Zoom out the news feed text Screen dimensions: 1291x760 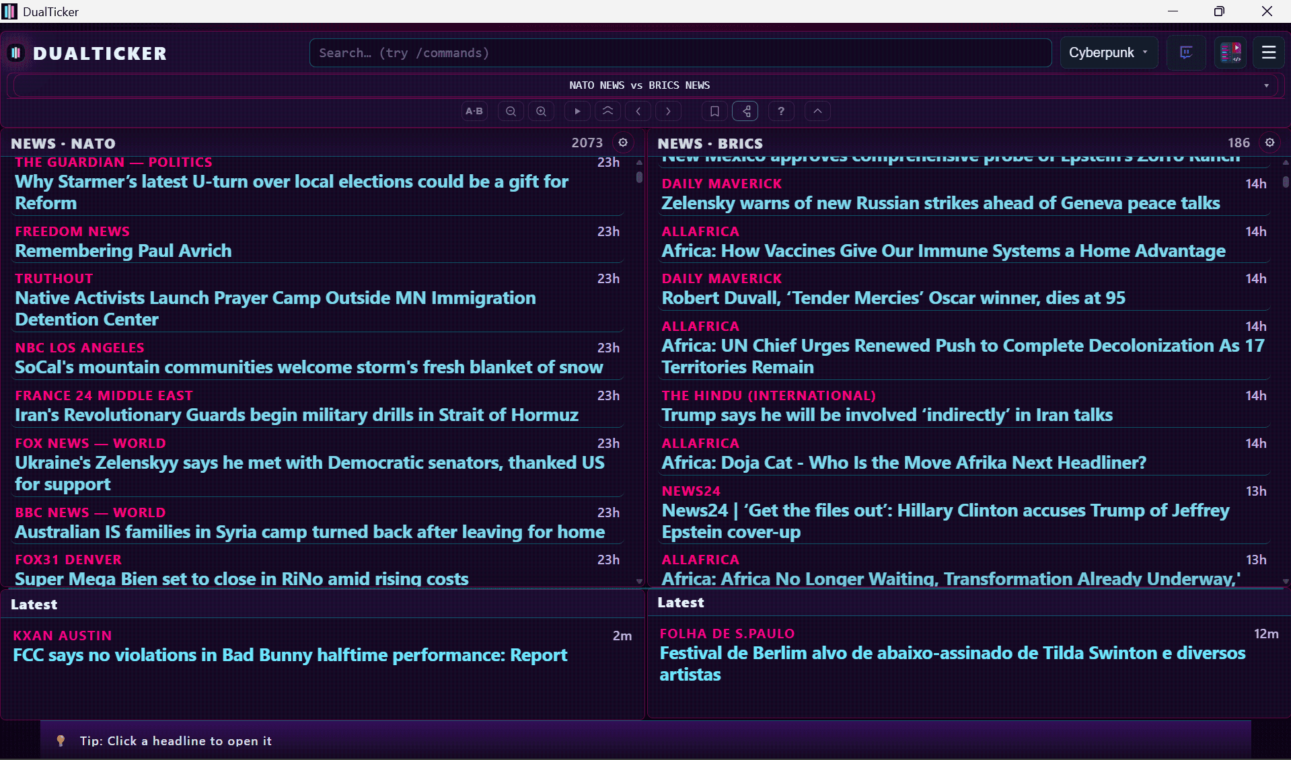click(511, 111)
